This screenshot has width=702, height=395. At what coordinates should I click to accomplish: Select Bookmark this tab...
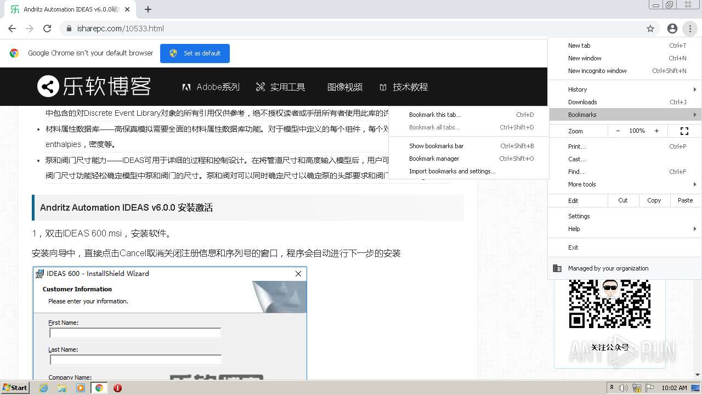pyautogui.click(x=469, y=115)
